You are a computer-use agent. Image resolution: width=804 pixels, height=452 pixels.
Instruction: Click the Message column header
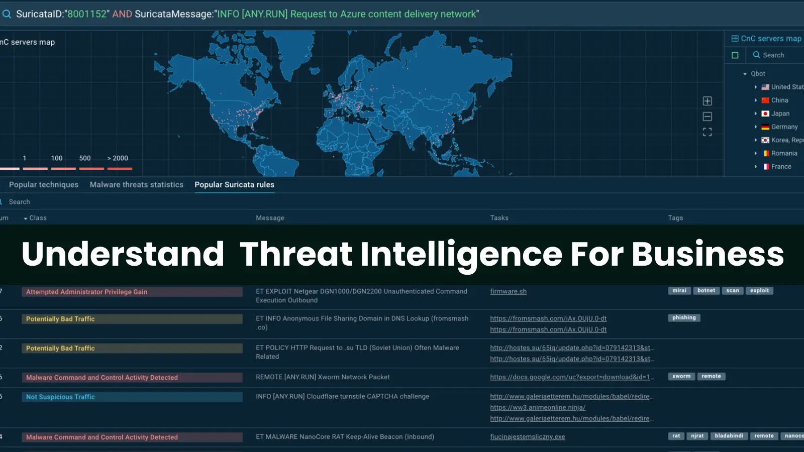[x=270, y=218]
